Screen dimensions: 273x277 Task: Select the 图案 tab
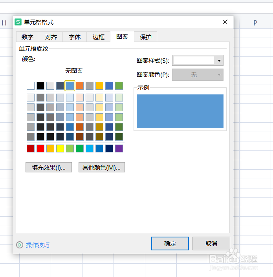click(122, 36)
